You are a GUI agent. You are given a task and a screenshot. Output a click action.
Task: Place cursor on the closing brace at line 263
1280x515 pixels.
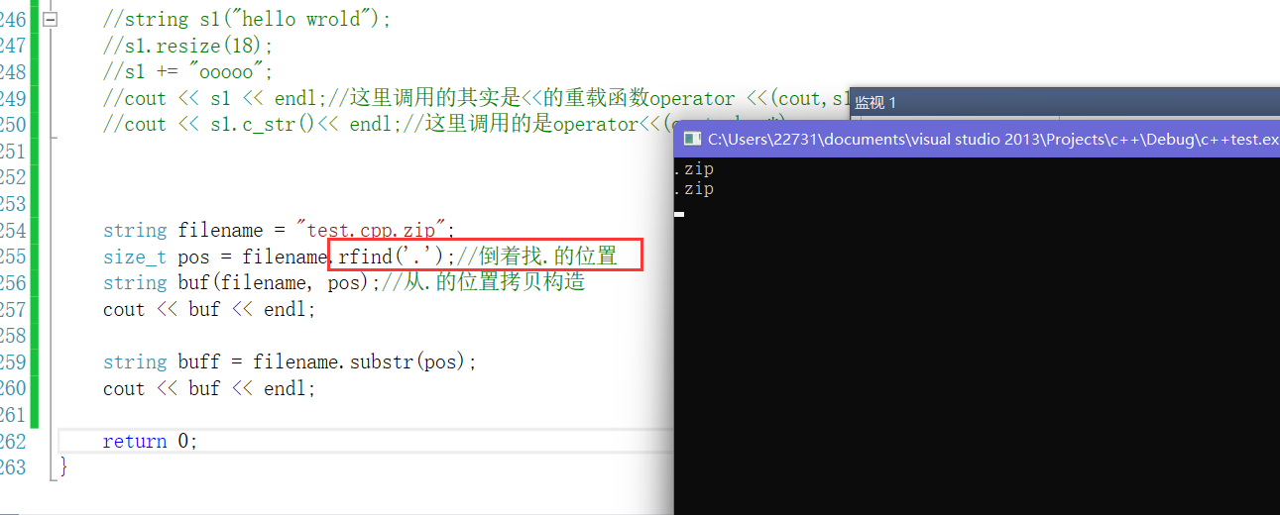(63, 465)
